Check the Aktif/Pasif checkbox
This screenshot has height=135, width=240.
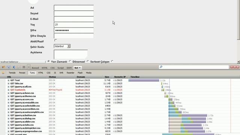(x=55, y=40)
